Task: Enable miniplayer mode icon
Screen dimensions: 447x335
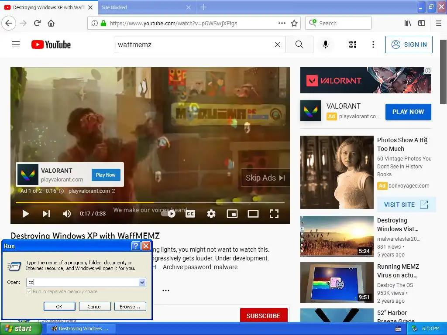Action: pyautogui.click(x=232, y=214)
